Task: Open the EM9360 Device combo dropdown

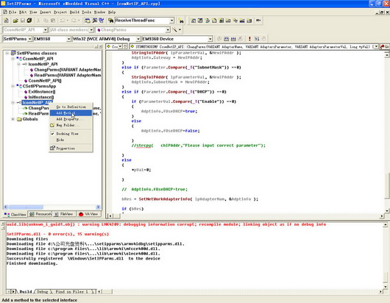Action: pyautogui.click(x=210, y=39)
